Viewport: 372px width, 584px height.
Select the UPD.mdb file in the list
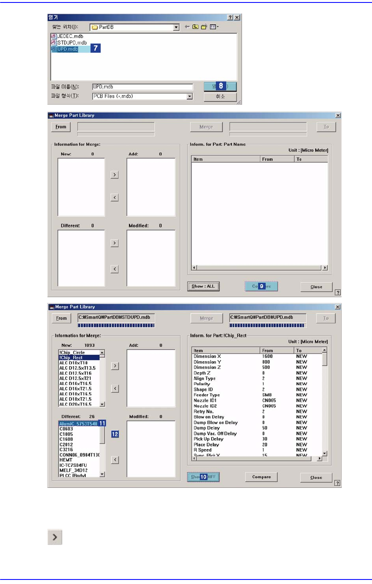coord(64,49)
